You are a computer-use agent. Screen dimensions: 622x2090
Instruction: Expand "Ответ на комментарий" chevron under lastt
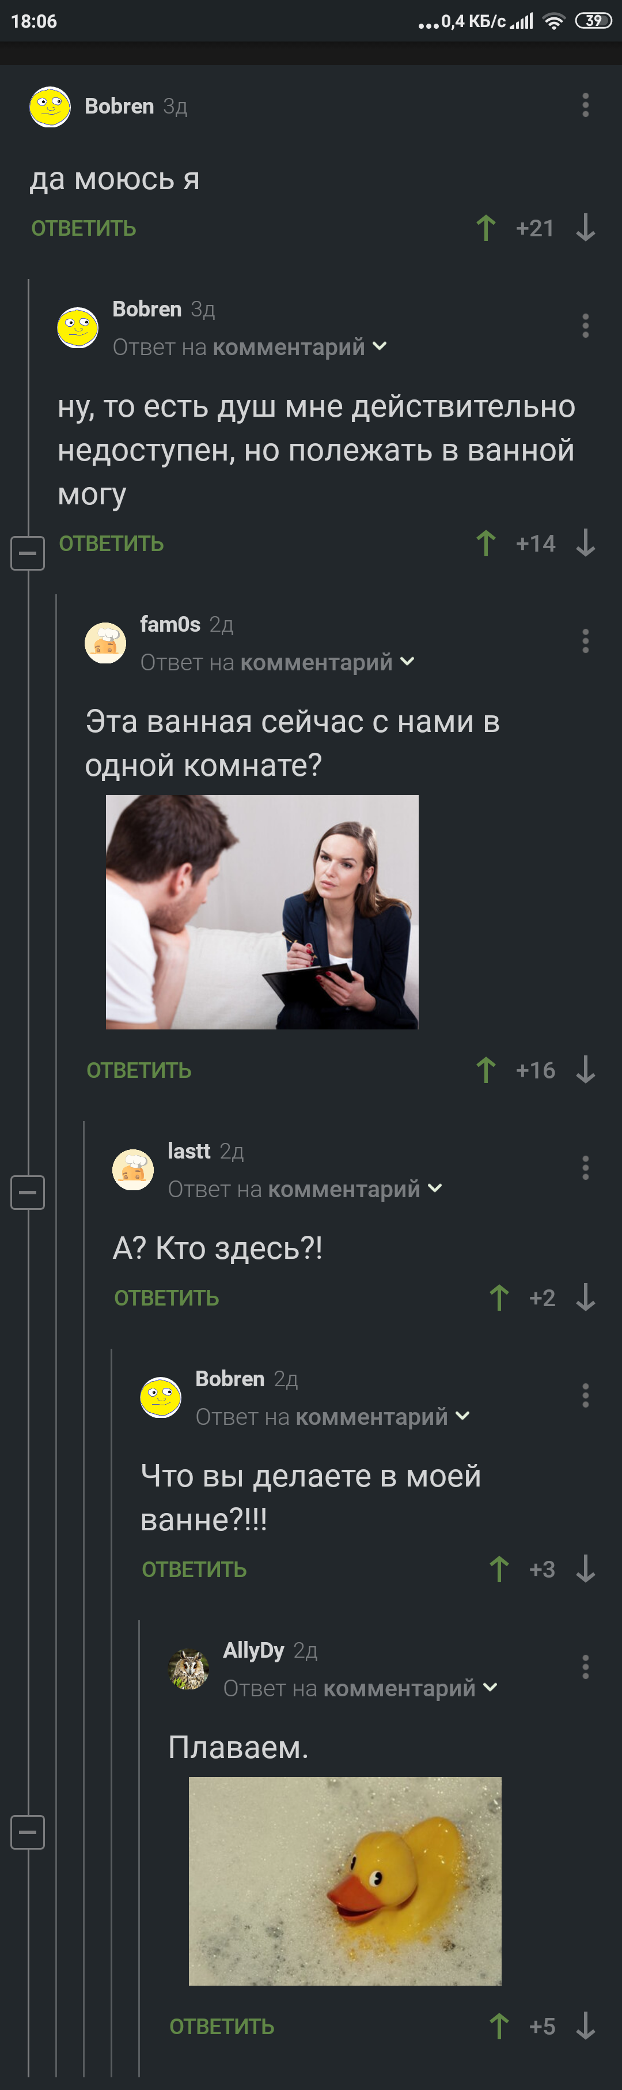tap(435, 1189)
